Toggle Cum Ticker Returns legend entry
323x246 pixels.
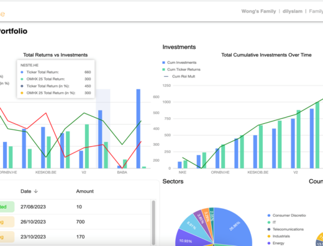pos(181,69)
